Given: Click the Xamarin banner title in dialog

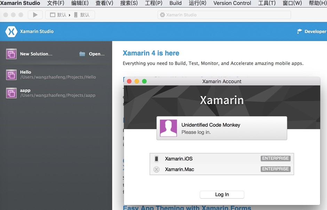Looking at the screenshot, I should pos(222,100).
